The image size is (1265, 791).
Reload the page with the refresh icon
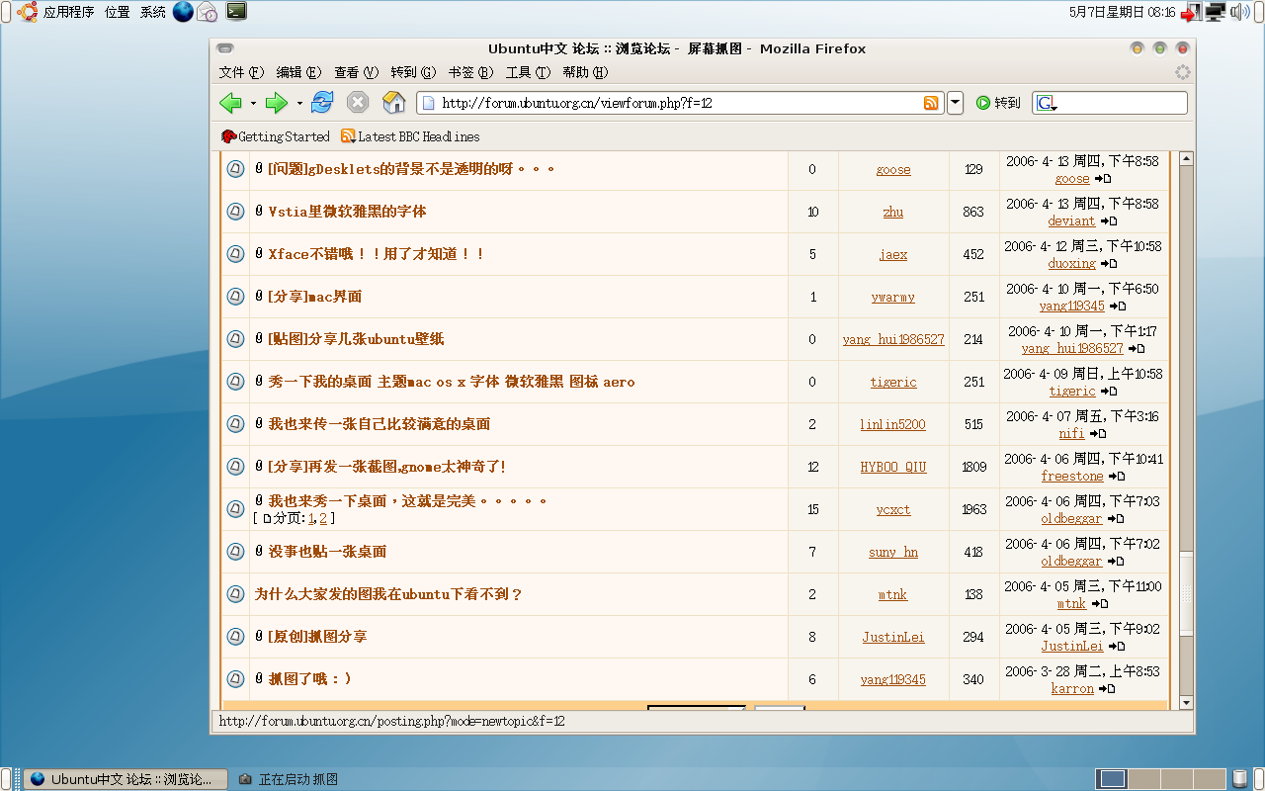tap(322, 103)
